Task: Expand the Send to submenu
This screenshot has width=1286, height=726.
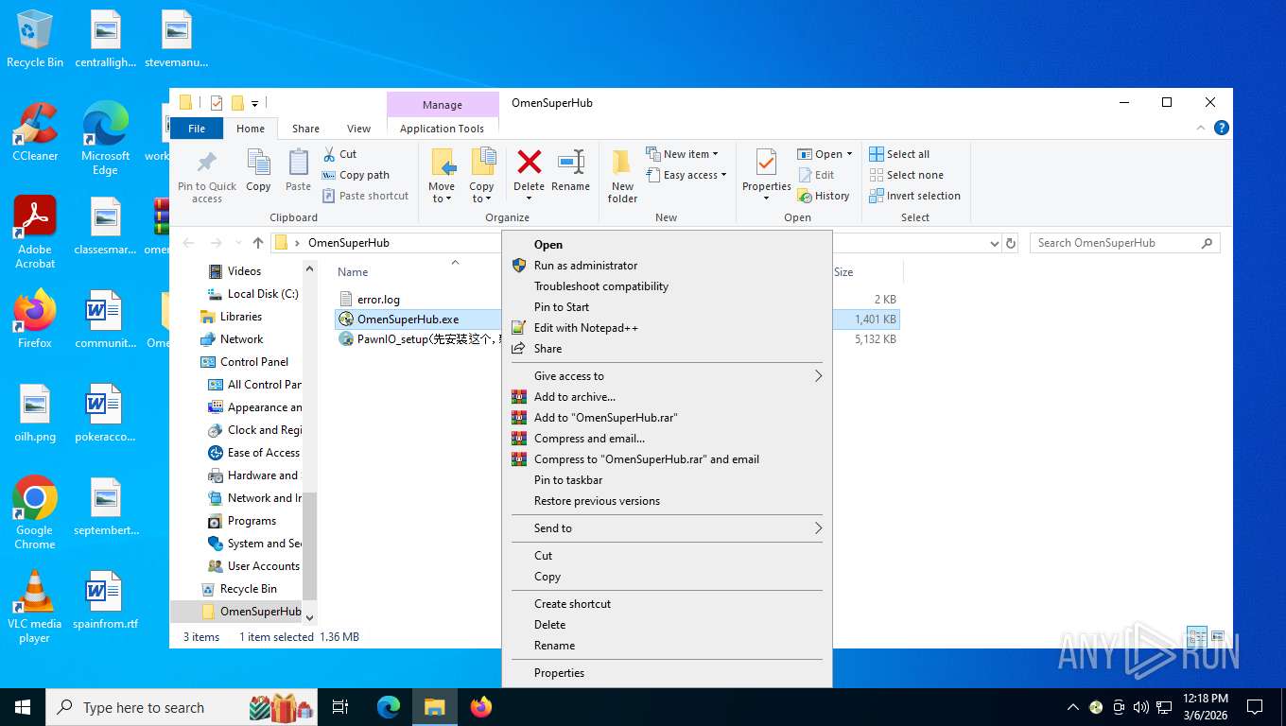Action: coord(666,528)
